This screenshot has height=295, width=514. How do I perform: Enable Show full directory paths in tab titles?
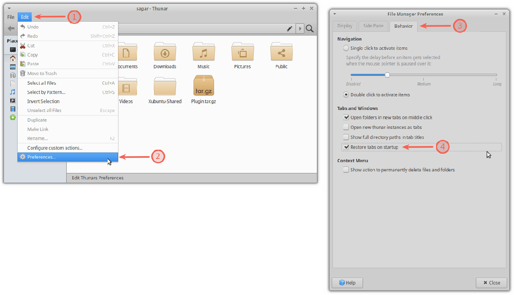pos(346,137)
